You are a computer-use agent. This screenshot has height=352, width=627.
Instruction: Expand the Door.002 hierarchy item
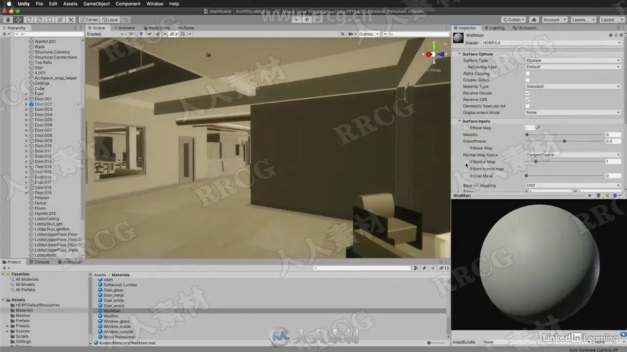26,104
